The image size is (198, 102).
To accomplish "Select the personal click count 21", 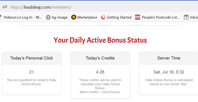I will (x=31, y=72).
